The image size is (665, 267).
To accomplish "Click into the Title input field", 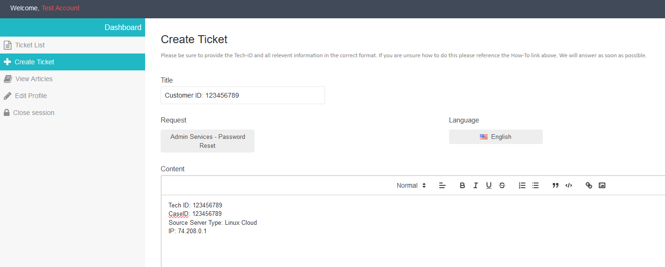I will tap(242, 95).
